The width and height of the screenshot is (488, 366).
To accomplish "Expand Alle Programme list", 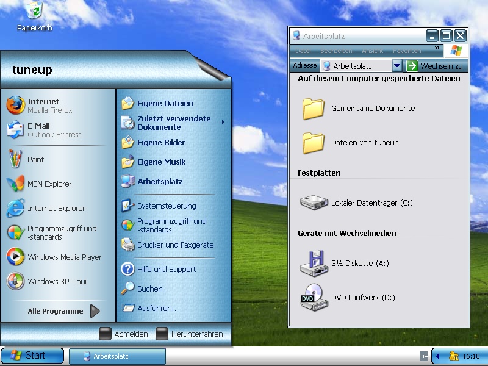I will click(63, 311).
